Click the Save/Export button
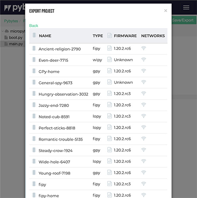The image size is (197, 198). coord(184,20)
